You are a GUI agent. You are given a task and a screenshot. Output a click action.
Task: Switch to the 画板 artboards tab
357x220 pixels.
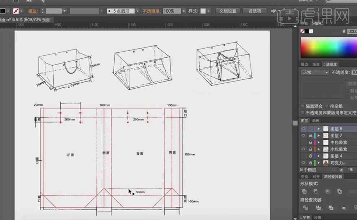coord(316,121)
